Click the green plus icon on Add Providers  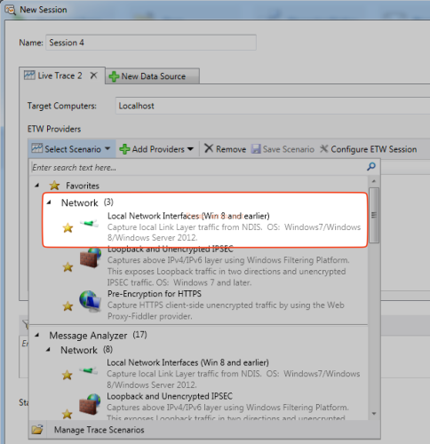click(124, 149)
